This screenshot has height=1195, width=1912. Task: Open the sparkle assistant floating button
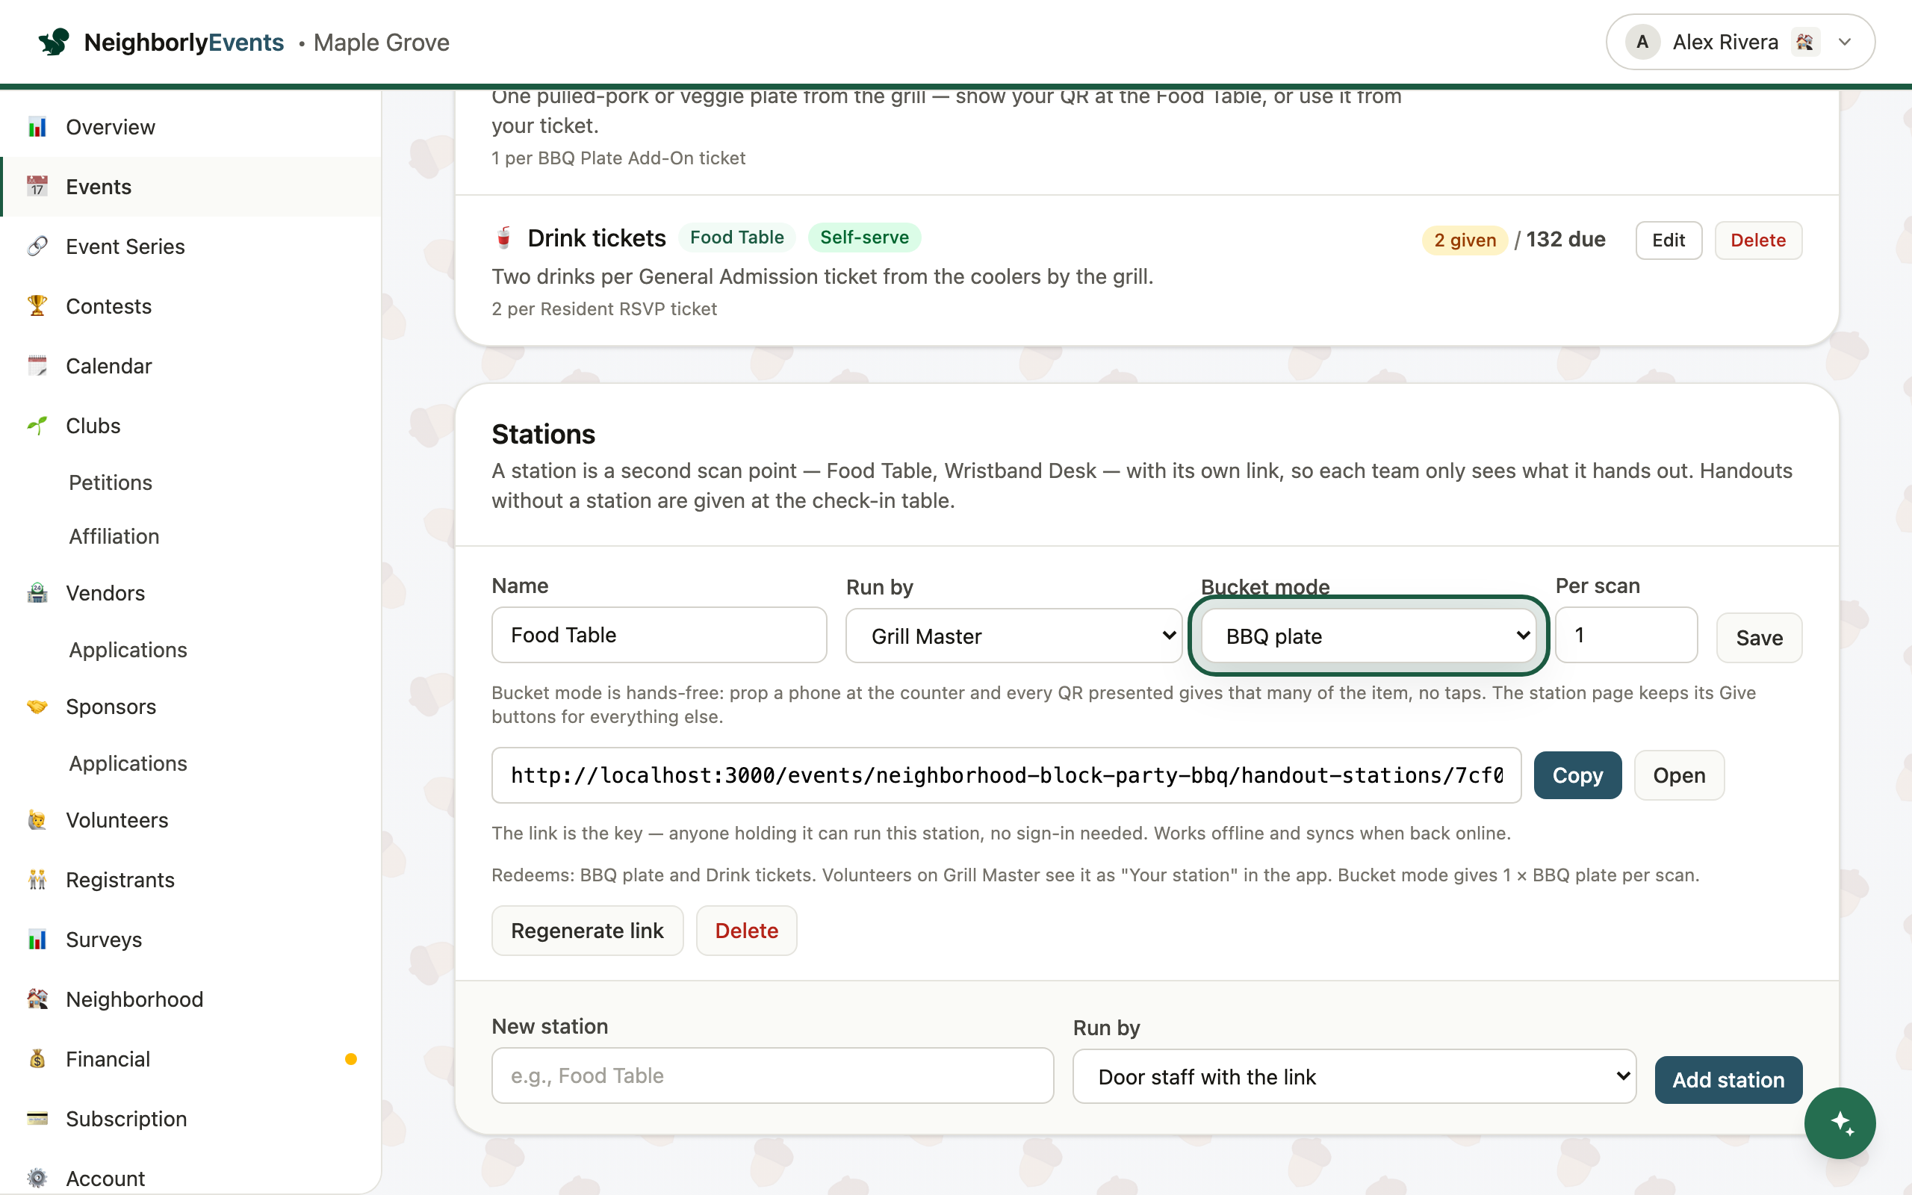(x=1840, y=1123)
